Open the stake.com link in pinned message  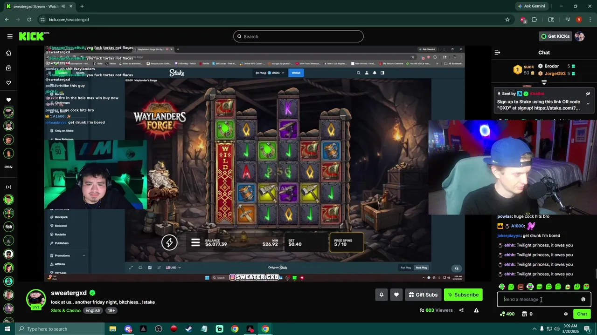tap(557, 108)
